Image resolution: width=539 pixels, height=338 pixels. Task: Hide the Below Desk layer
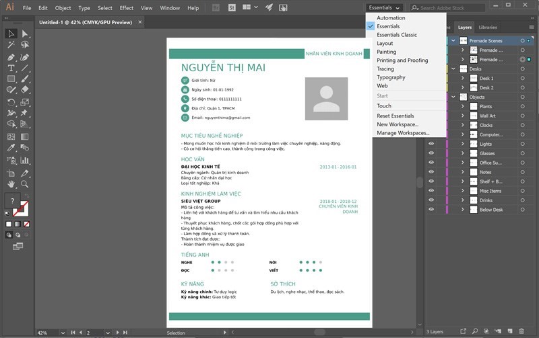pos(431,210)
